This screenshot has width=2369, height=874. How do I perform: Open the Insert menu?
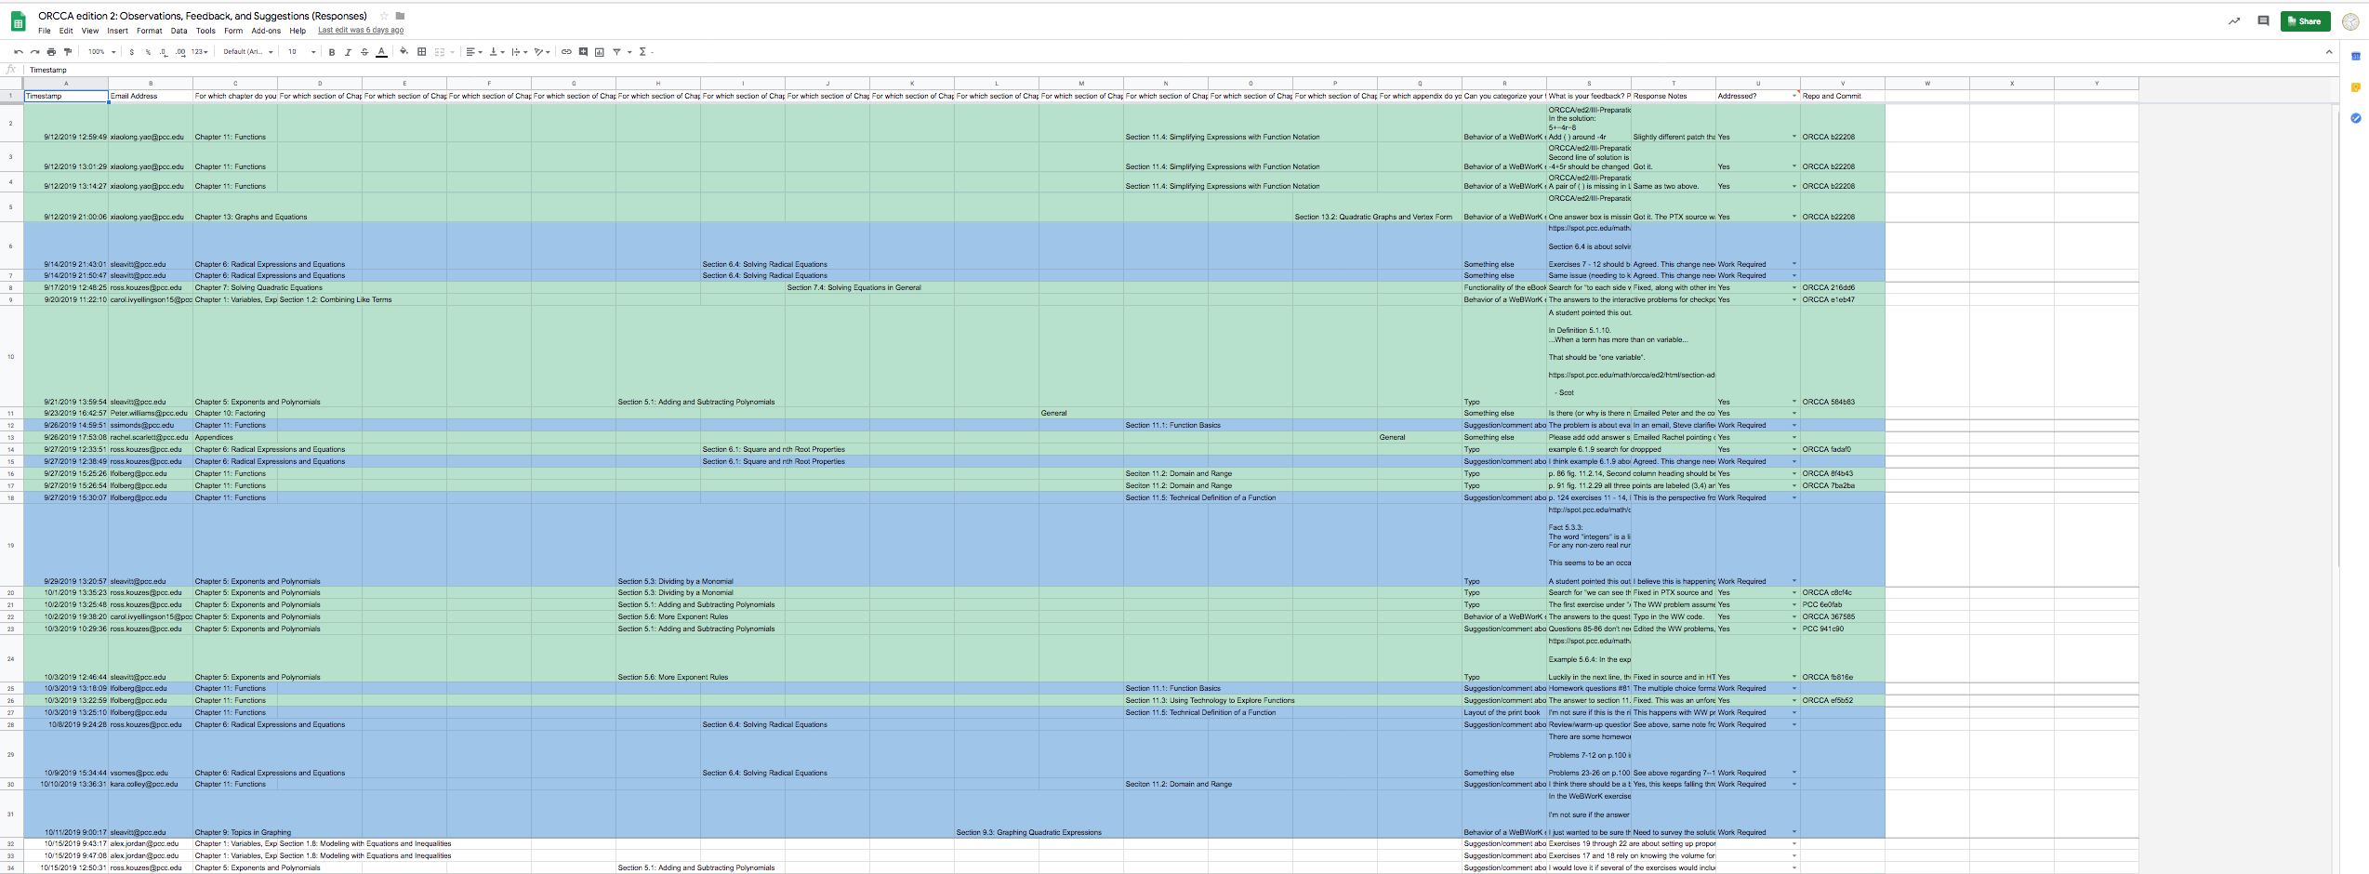[x=117, y=31]
